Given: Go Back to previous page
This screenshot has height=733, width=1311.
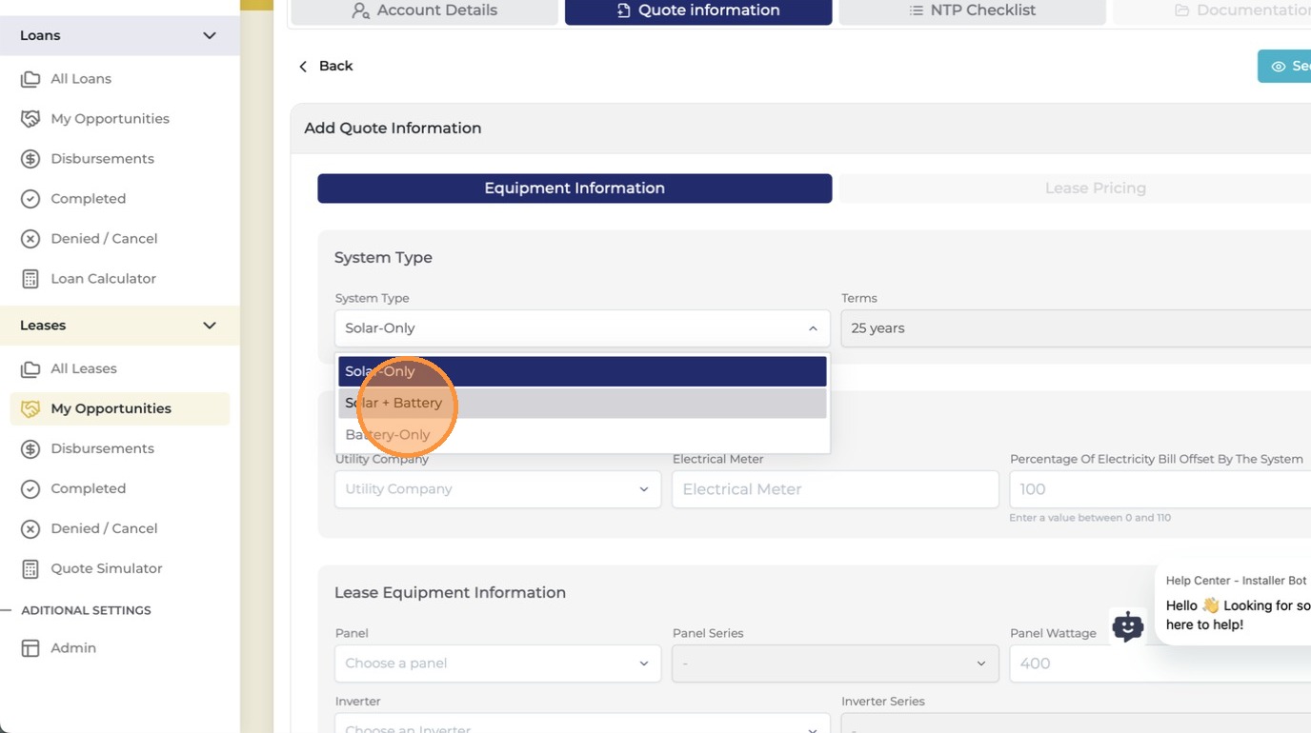Looking at the screenshot, I should tap(326, 66).
